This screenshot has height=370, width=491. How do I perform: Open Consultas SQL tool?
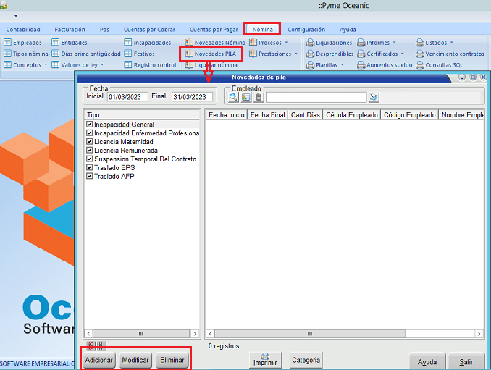(x=439, y=64)
